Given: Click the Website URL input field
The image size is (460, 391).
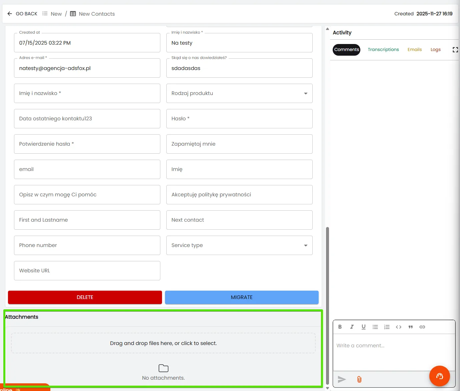Looking at the screenshot, I should point(87,271).
